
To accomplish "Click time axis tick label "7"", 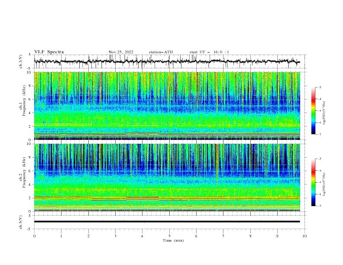I will 223,236.
